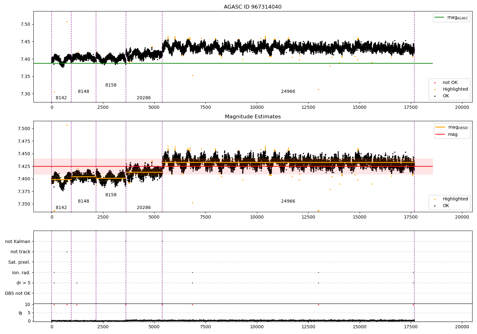Click the "7.475" y-tick of middle plot

[24, 141]
